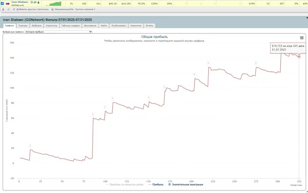
Task: Click the green profit sparkline thumbnail
Action: click(54, 4)
